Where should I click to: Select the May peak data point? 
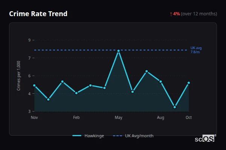pyautogui.click(x=119, y=51)
